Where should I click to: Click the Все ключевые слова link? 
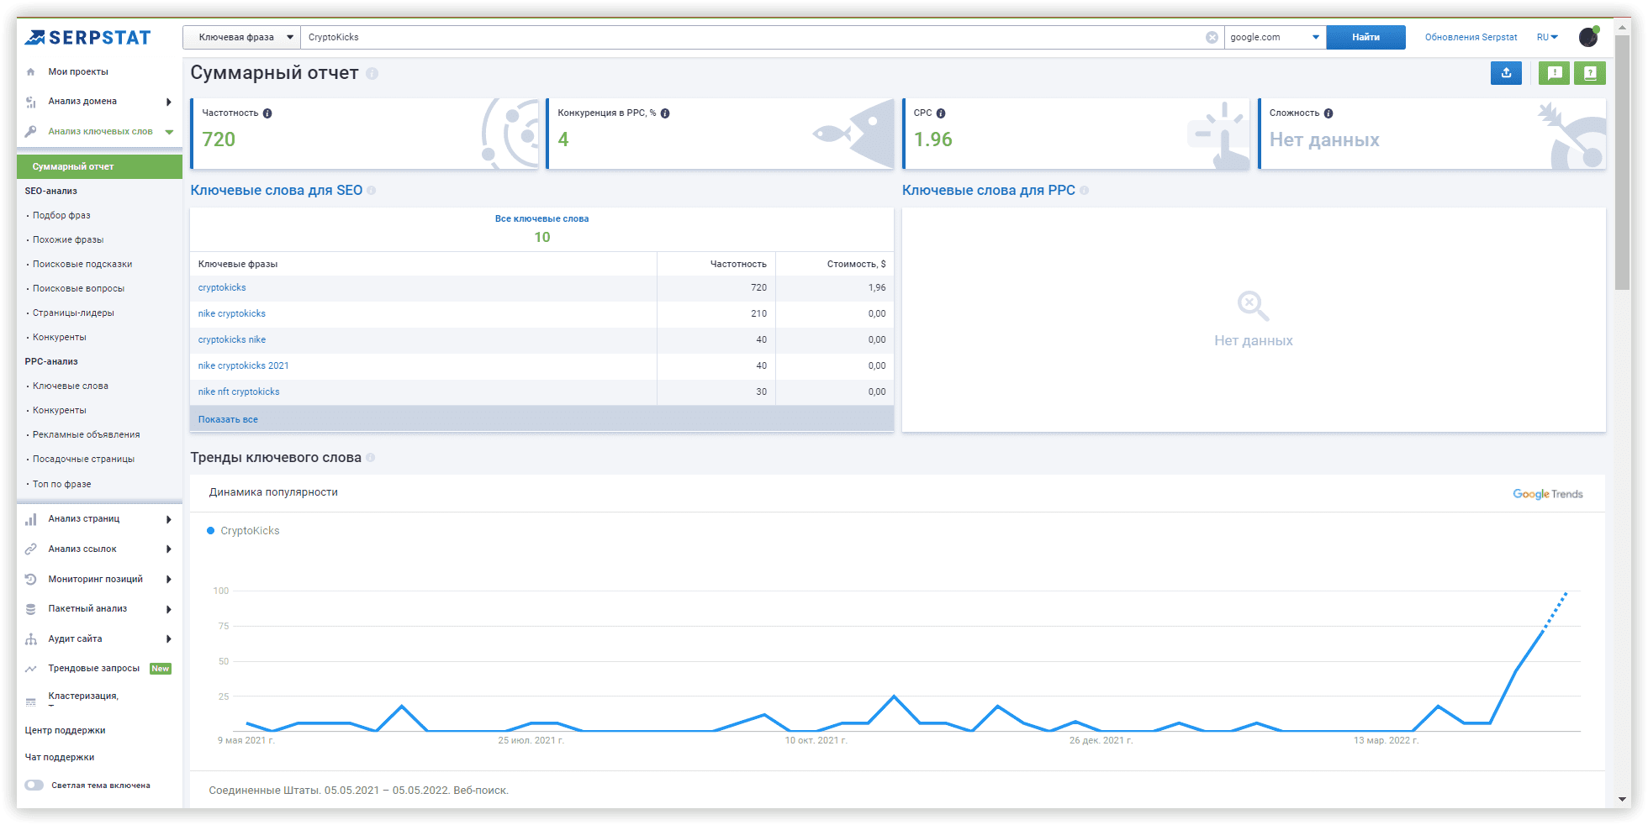[541, 218]
